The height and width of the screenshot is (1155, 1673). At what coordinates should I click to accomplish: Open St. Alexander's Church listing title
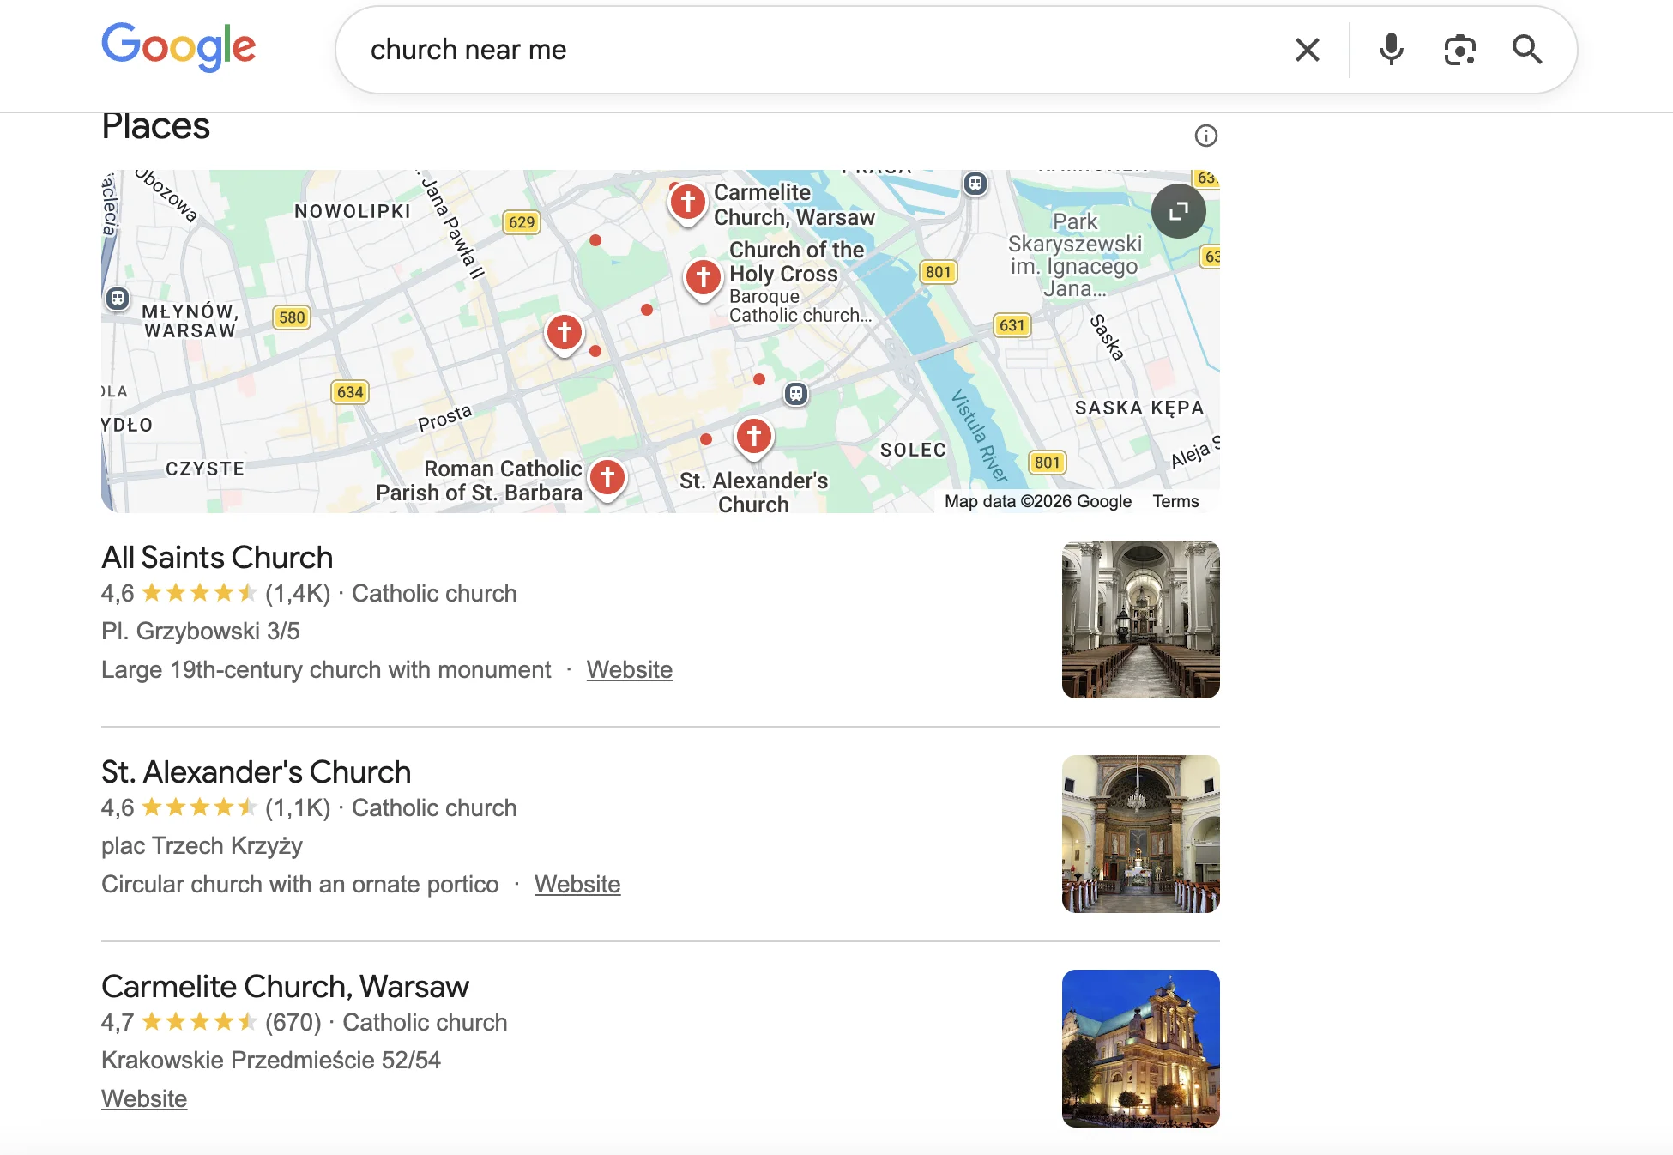click(x=256, y=772)
